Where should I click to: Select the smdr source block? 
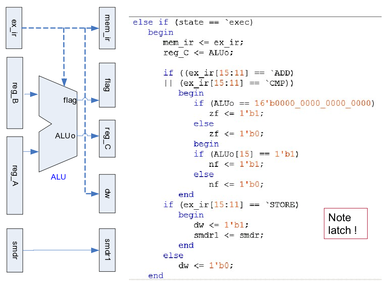(x=15, y=250)
